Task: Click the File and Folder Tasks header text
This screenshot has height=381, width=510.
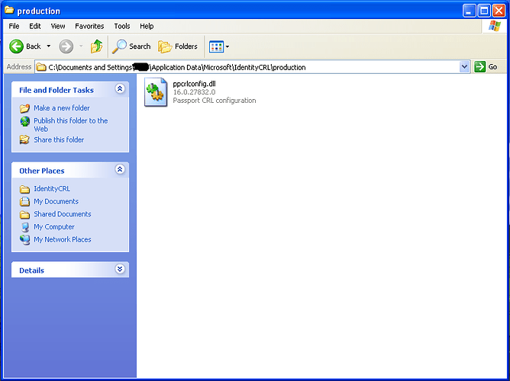Action: tap(56, 90)
